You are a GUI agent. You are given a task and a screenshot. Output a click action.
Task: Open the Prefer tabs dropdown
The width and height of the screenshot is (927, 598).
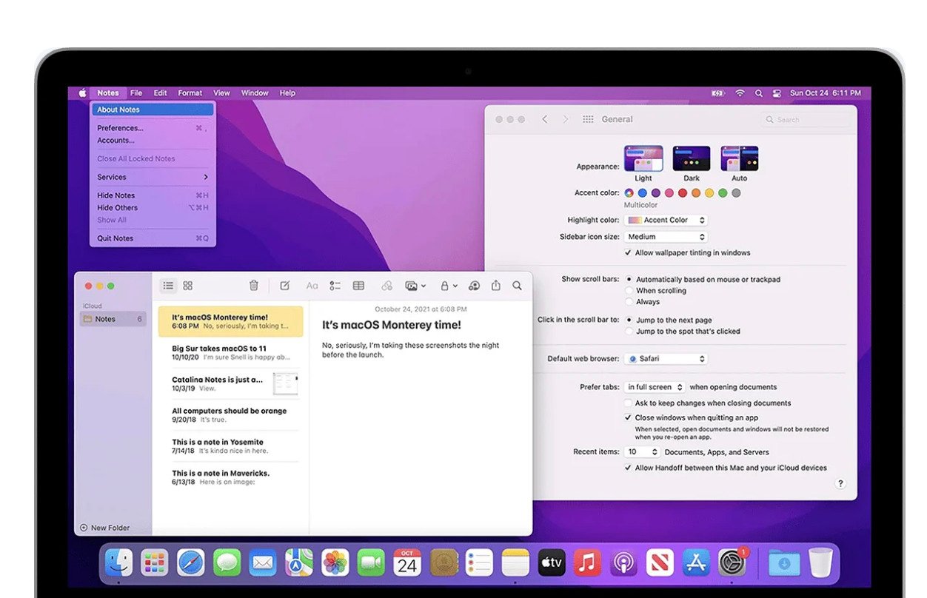655,387
